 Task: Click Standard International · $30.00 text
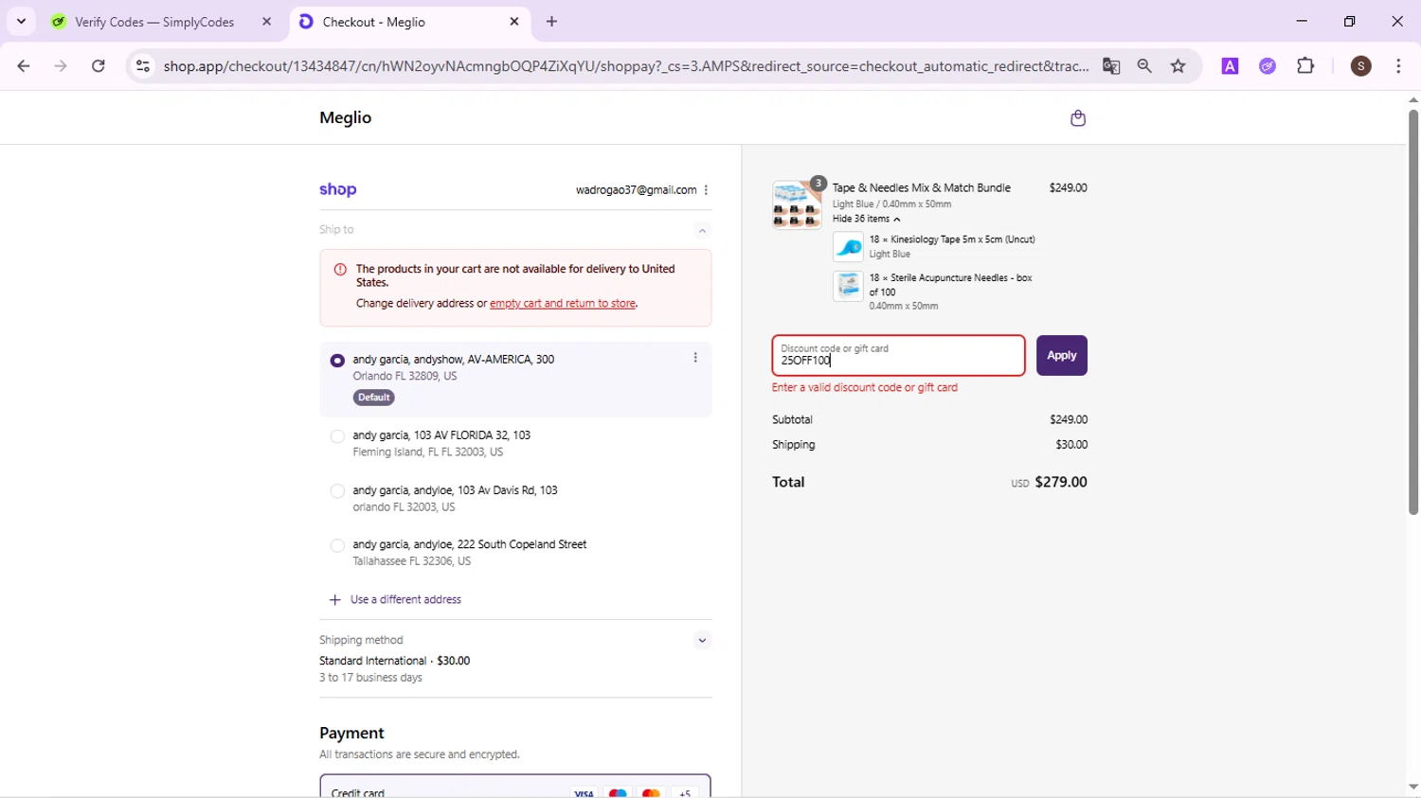[394, 661]
